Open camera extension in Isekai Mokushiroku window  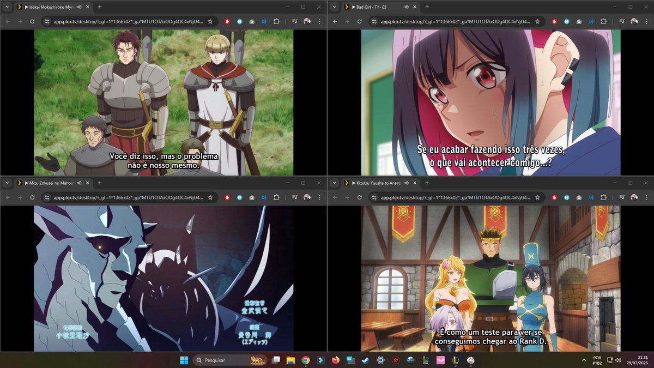252,21
